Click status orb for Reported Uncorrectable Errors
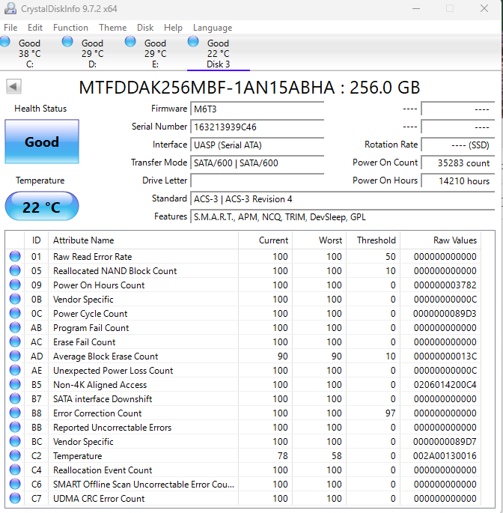The image size is (503, 513). pyautogui.click(x=15, y=427)
